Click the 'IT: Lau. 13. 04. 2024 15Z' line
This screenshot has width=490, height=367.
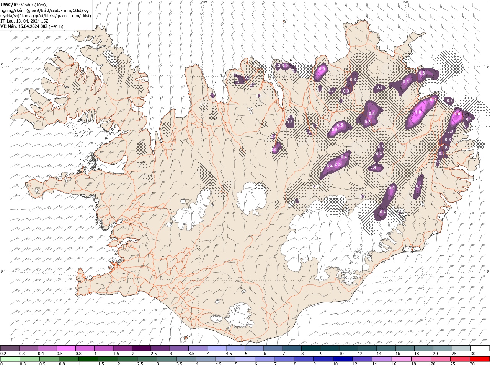[24, 21]
